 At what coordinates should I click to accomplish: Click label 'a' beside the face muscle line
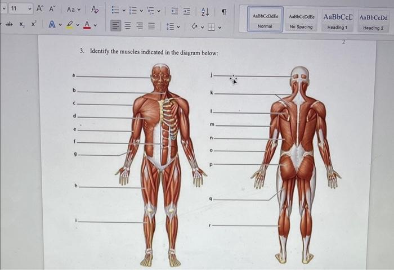tap(73, 75)
